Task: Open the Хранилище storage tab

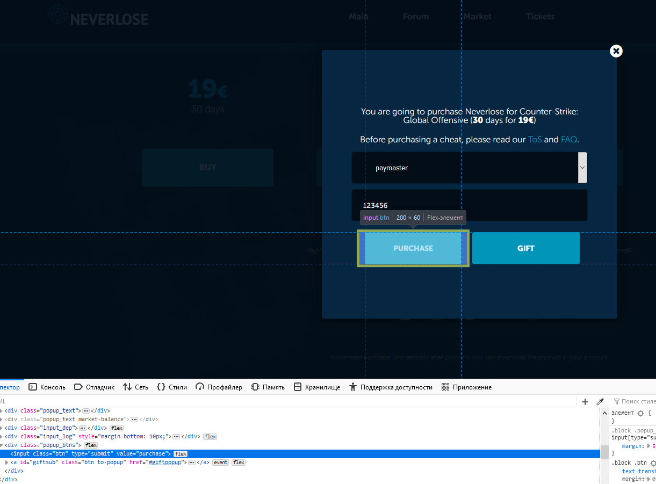Action: 317,387
